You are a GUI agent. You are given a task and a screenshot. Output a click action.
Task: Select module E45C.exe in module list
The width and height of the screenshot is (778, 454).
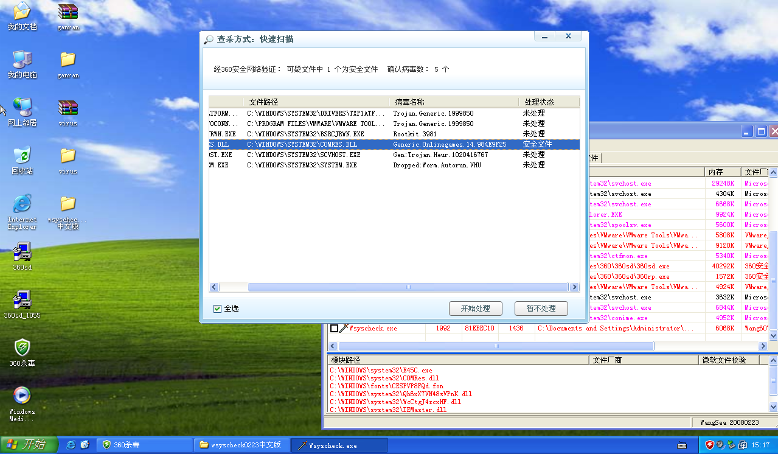pyautogui.click(x=381, y=370)
